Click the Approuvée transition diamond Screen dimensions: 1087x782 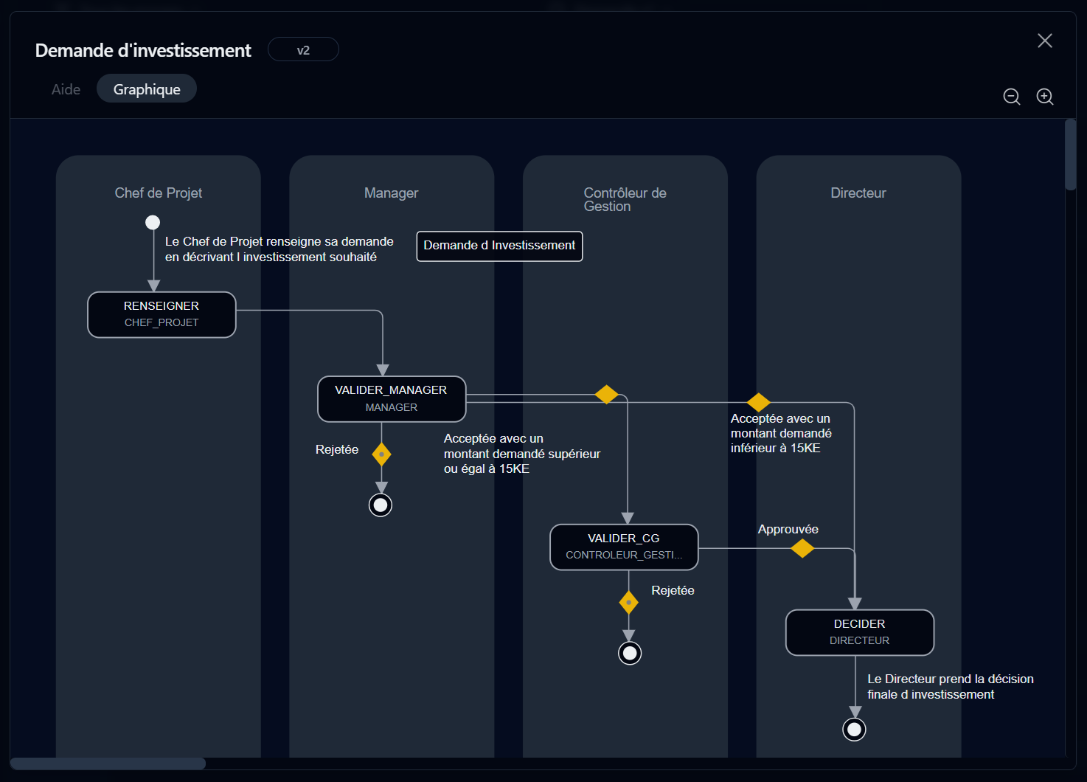(802, 548)
